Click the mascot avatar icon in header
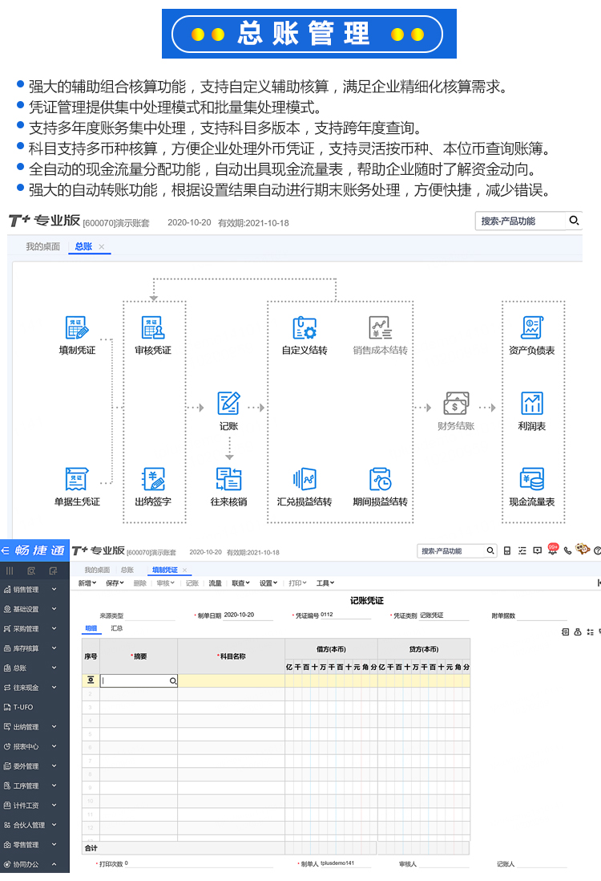Image resolution: width=601 pixels, height=881 pixels. 583,549
